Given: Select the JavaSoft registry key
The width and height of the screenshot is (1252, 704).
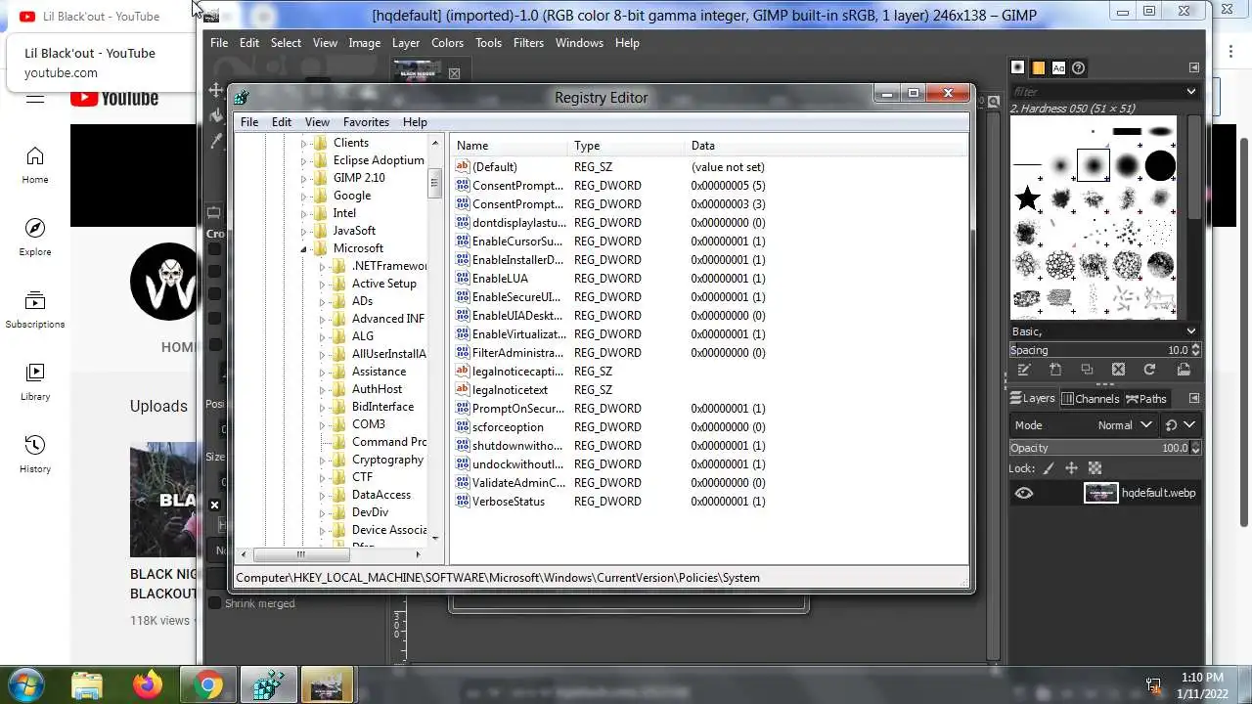Looking at the screenshot, I should [354, 231].
